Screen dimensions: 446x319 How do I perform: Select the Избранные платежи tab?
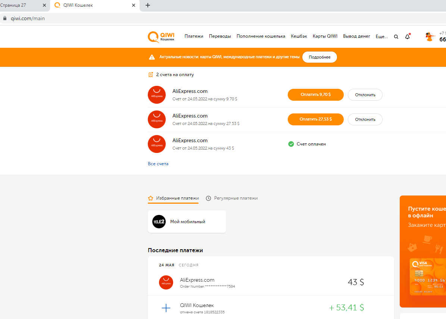click(x=173, y=198)
